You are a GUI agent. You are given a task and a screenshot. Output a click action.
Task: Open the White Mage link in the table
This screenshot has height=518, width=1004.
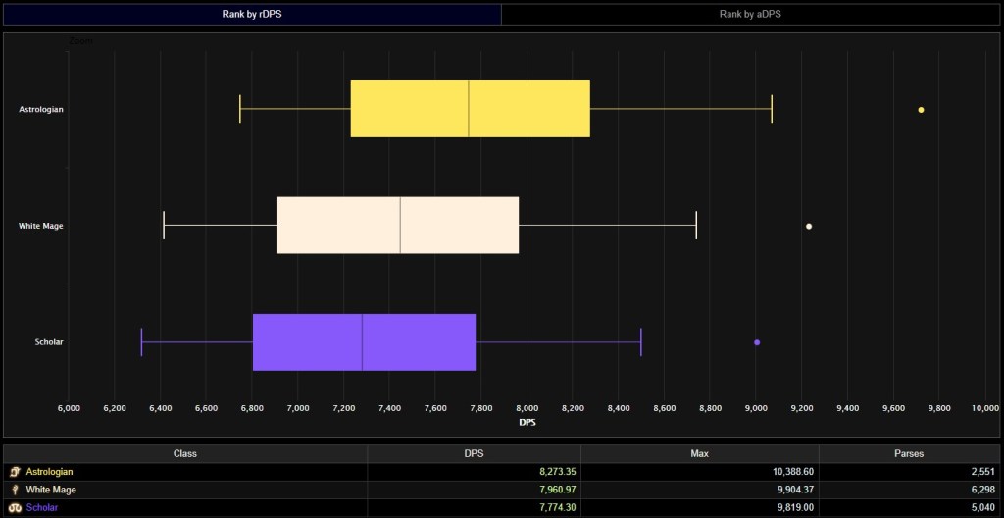(51, 490)
